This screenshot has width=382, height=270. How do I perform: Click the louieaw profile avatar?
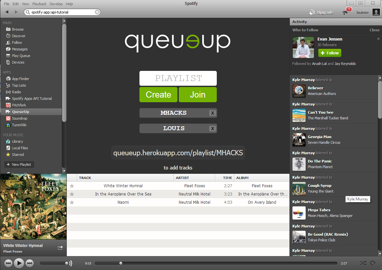pyautogui.click(x=376, y=12)
